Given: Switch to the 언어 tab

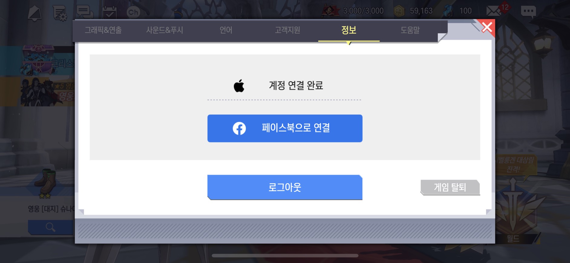Looking at the screenshot, I should pyautogui.click(x=226, y=30).
